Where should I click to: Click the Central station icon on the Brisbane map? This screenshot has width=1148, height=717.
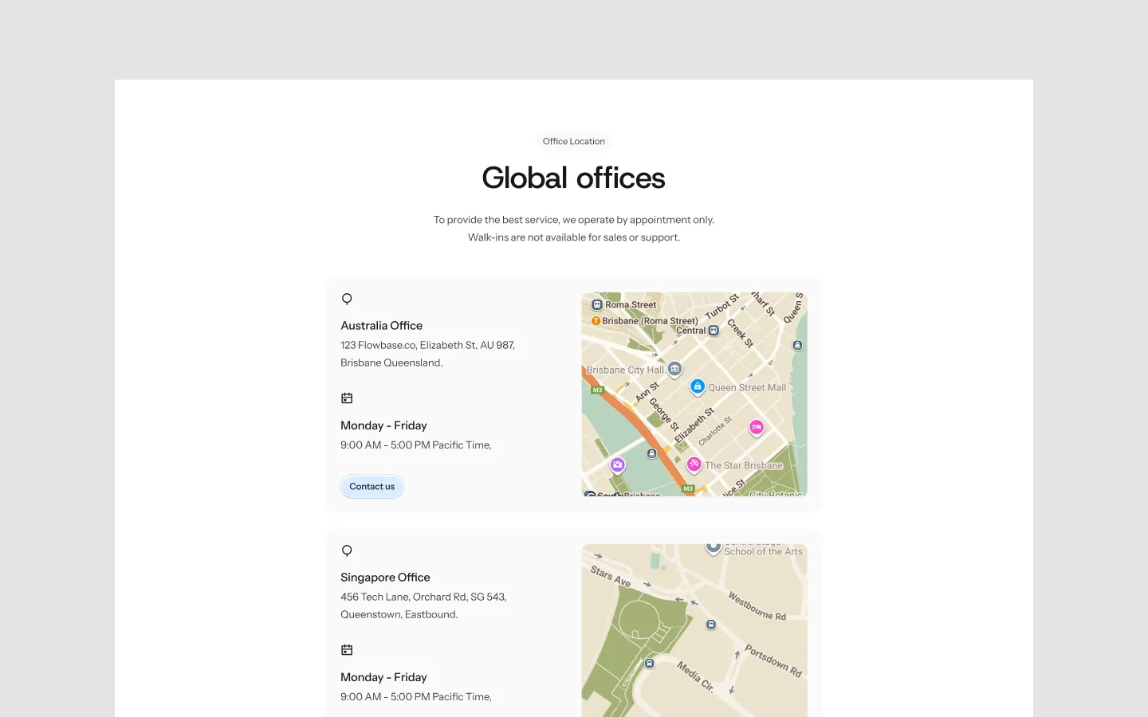click(x=712, y=331)
